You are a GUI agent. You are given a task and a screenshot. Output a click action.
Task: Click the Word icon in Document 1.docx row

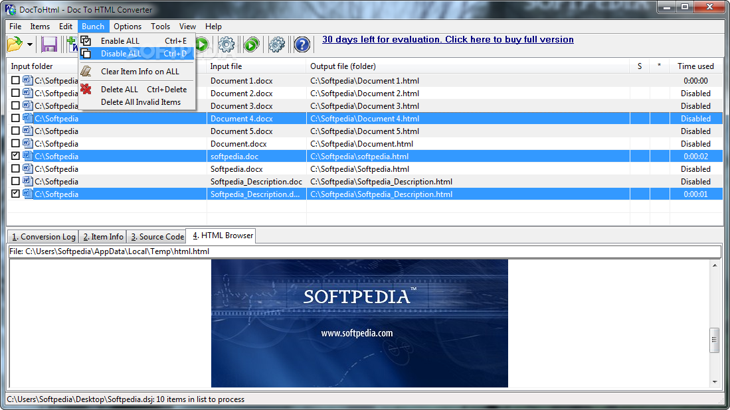click(27, 80)
